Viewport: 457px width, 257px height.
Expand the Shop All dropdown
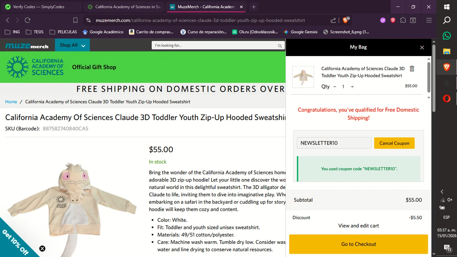73,45
